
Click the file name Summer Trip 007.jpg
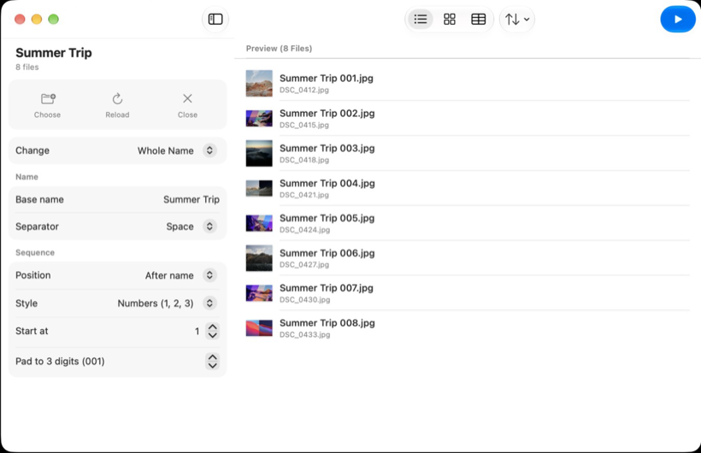click(327, 288)
